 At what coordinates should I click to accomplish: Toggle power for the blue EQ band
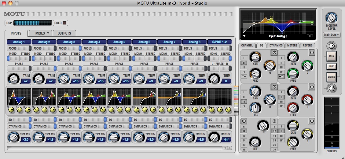(x=274, y=87)
